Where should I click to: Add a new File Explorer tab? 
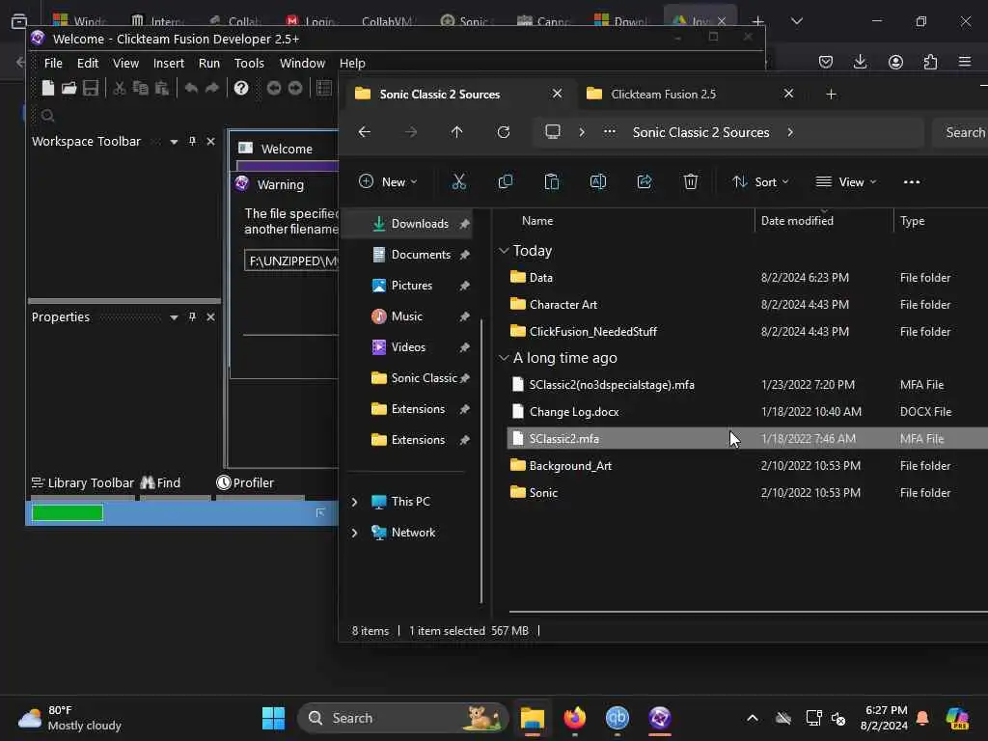(x=831, y=94)
